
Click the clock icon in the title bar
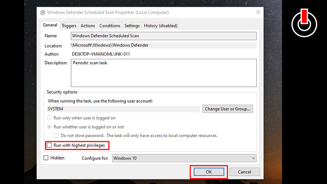pyautogui.click(x=43, y=13)
